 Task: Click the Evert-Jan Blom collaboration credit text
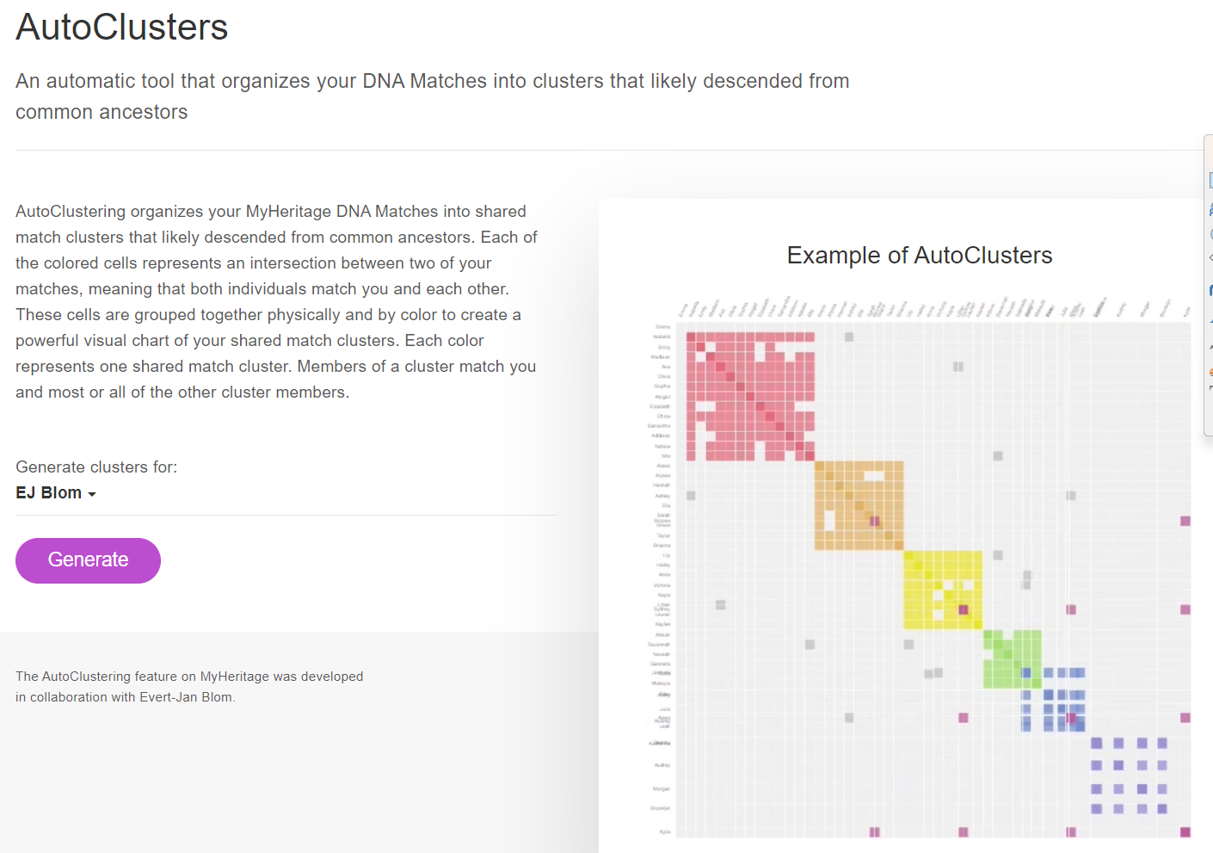(189, 687)
